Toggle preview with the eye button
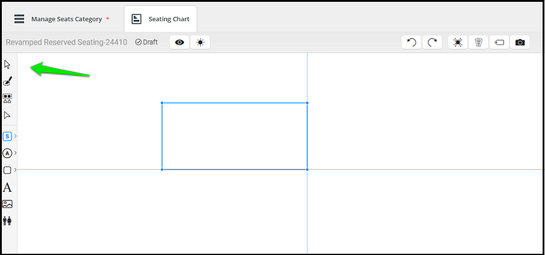Viewport: 545px width, 255px height. click(179, 42)
